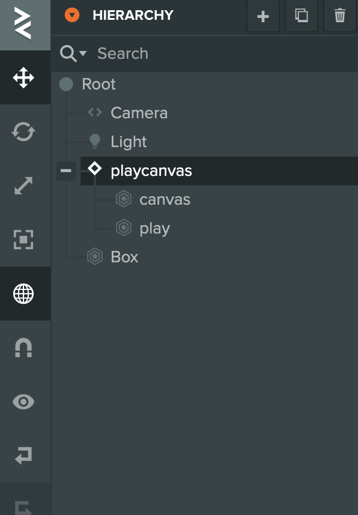Click the Camera entity icon
The height and width of the screenshot is (515, 358).
pos(94,112)
